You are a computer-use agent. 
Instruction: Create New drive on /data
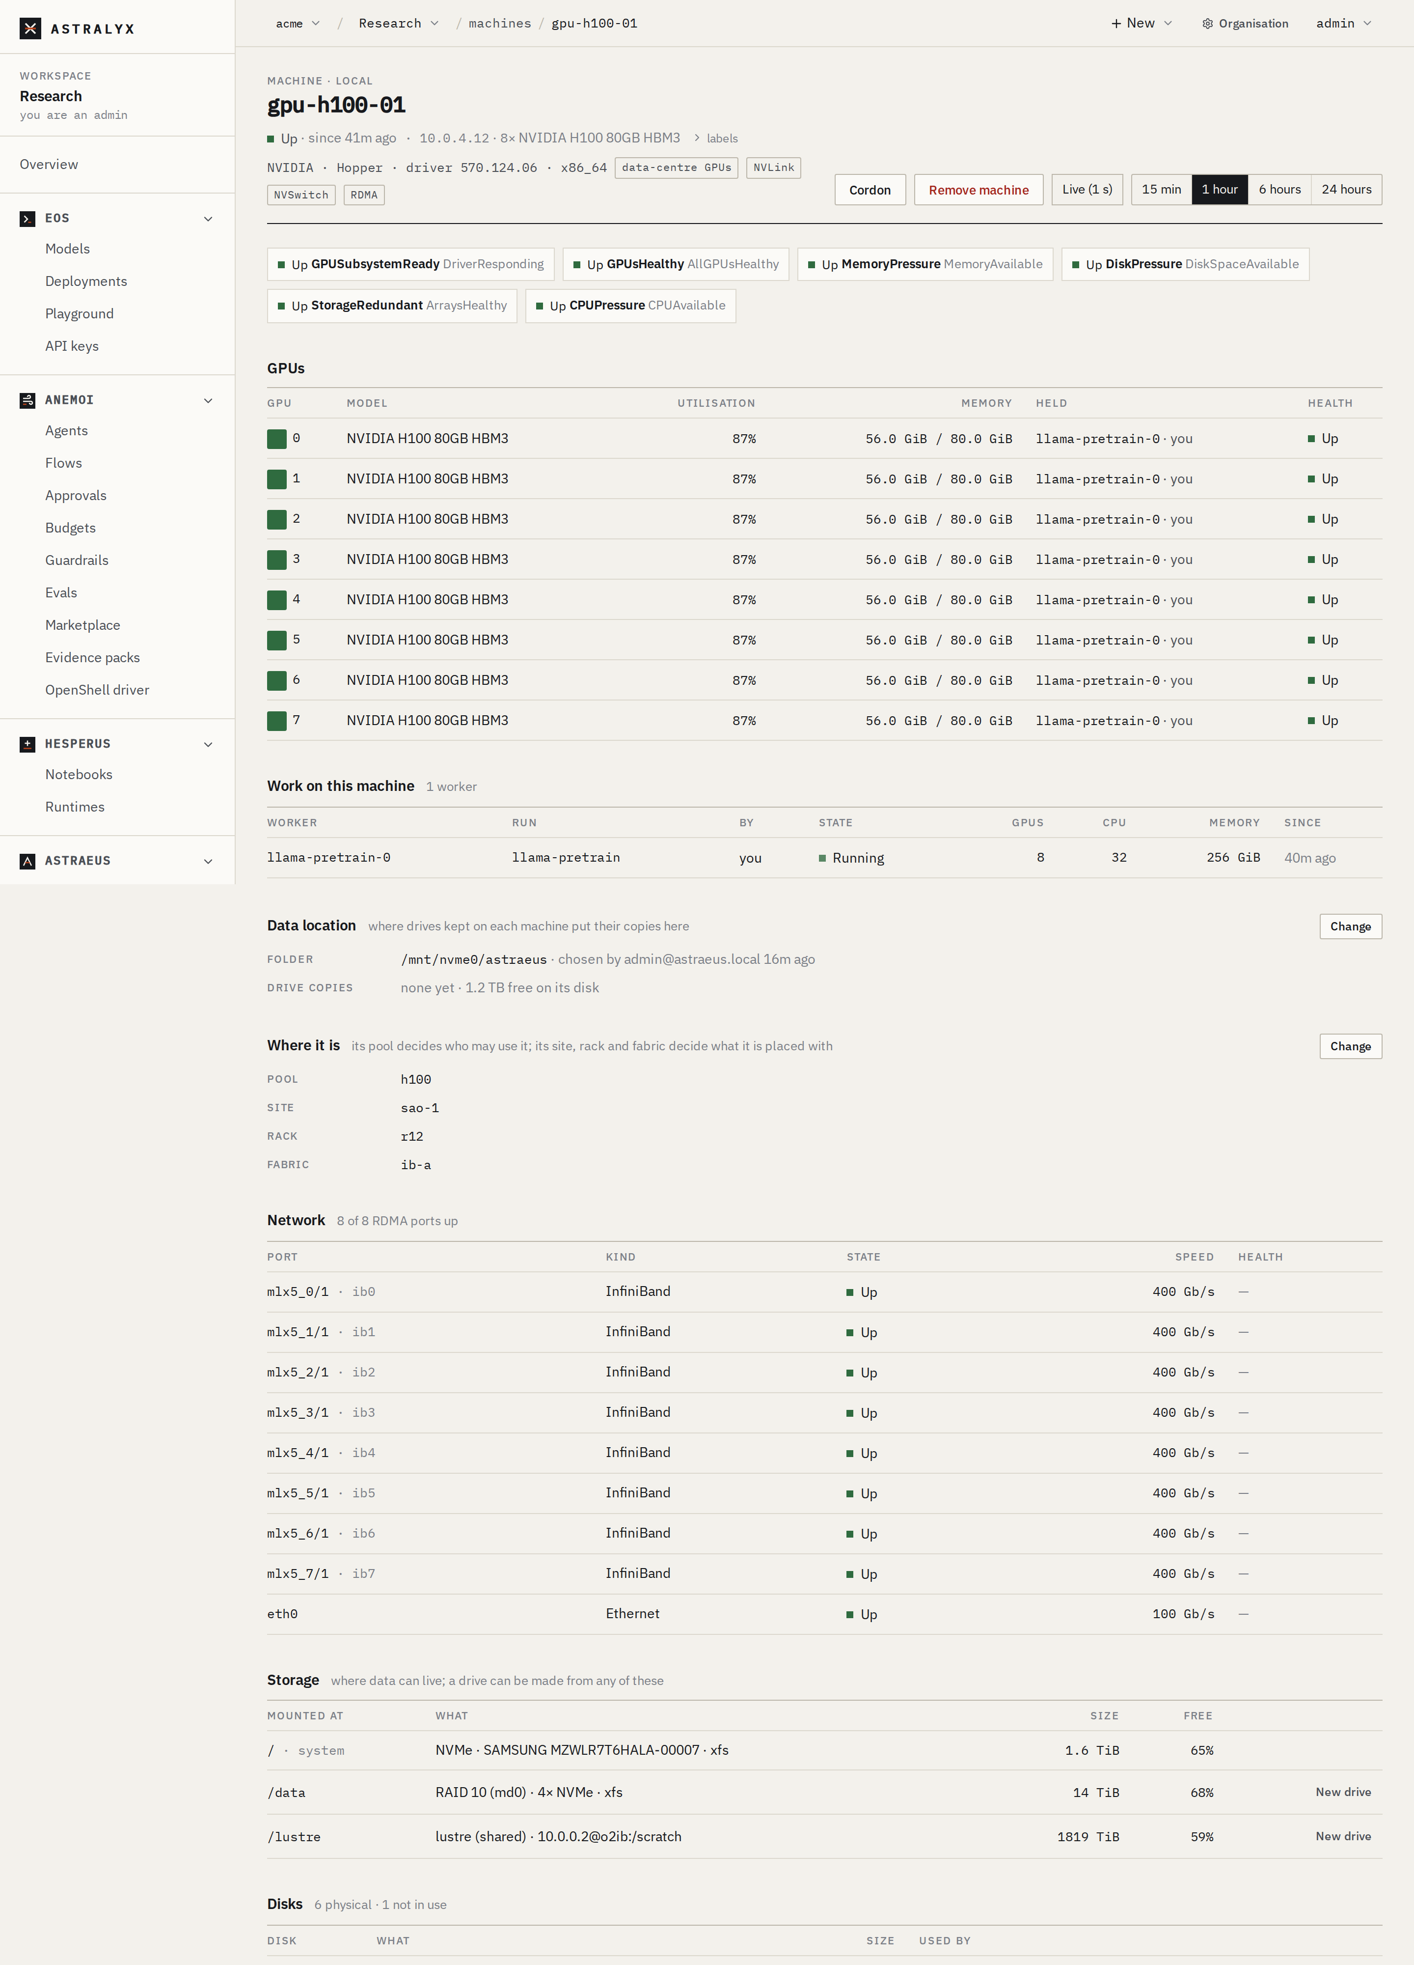pyautogui.click(x=1343, y=1792)
